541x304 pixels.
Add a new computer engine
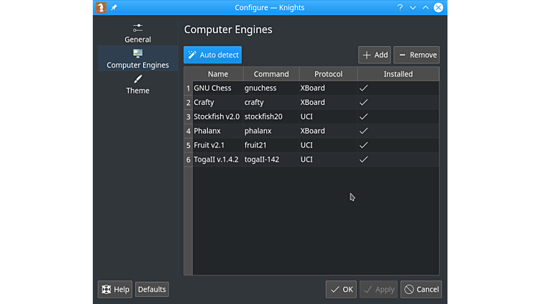coord(374,55)
